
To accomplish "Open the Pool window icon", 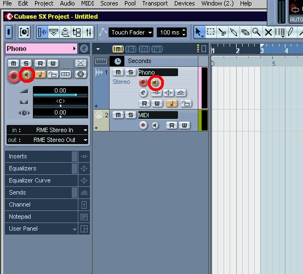I will tap(77, 32).
